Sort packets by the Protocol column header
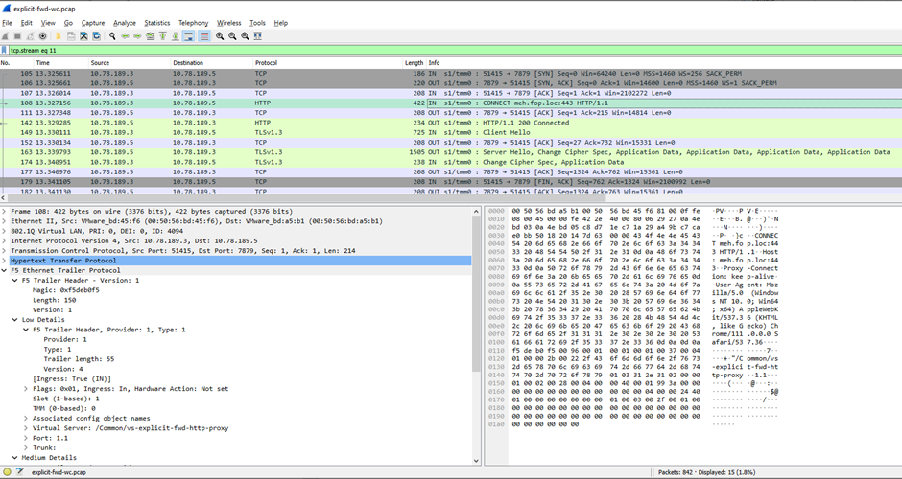The width and height of the screenshot is (902, 479). pos(269,63)
